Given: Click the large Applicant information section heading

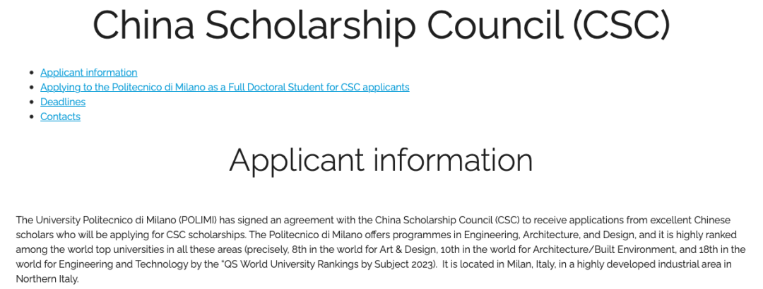Looking at the screenshot, I should click(x=381, y=160).
